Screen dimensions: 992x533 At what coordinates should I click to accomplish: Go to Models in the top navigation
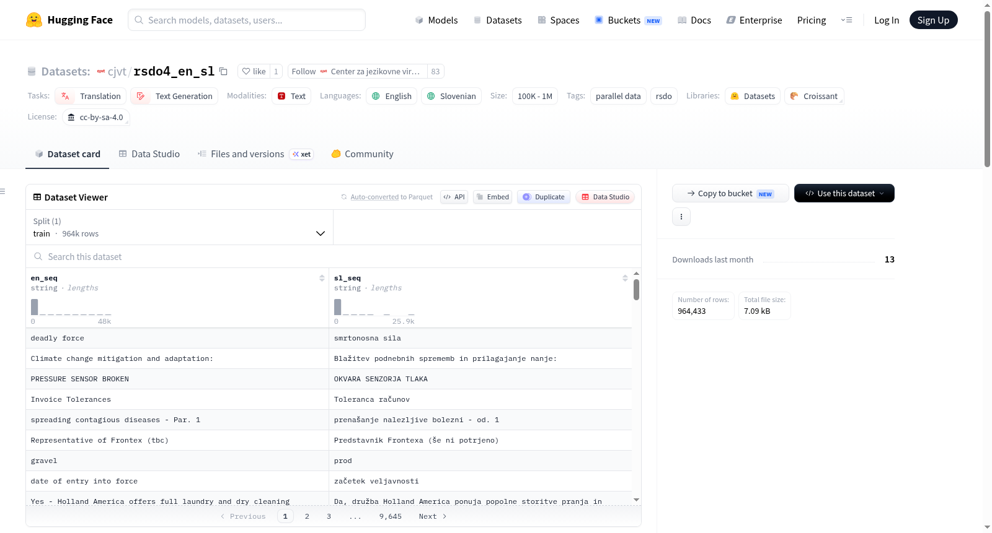point(436,20)
